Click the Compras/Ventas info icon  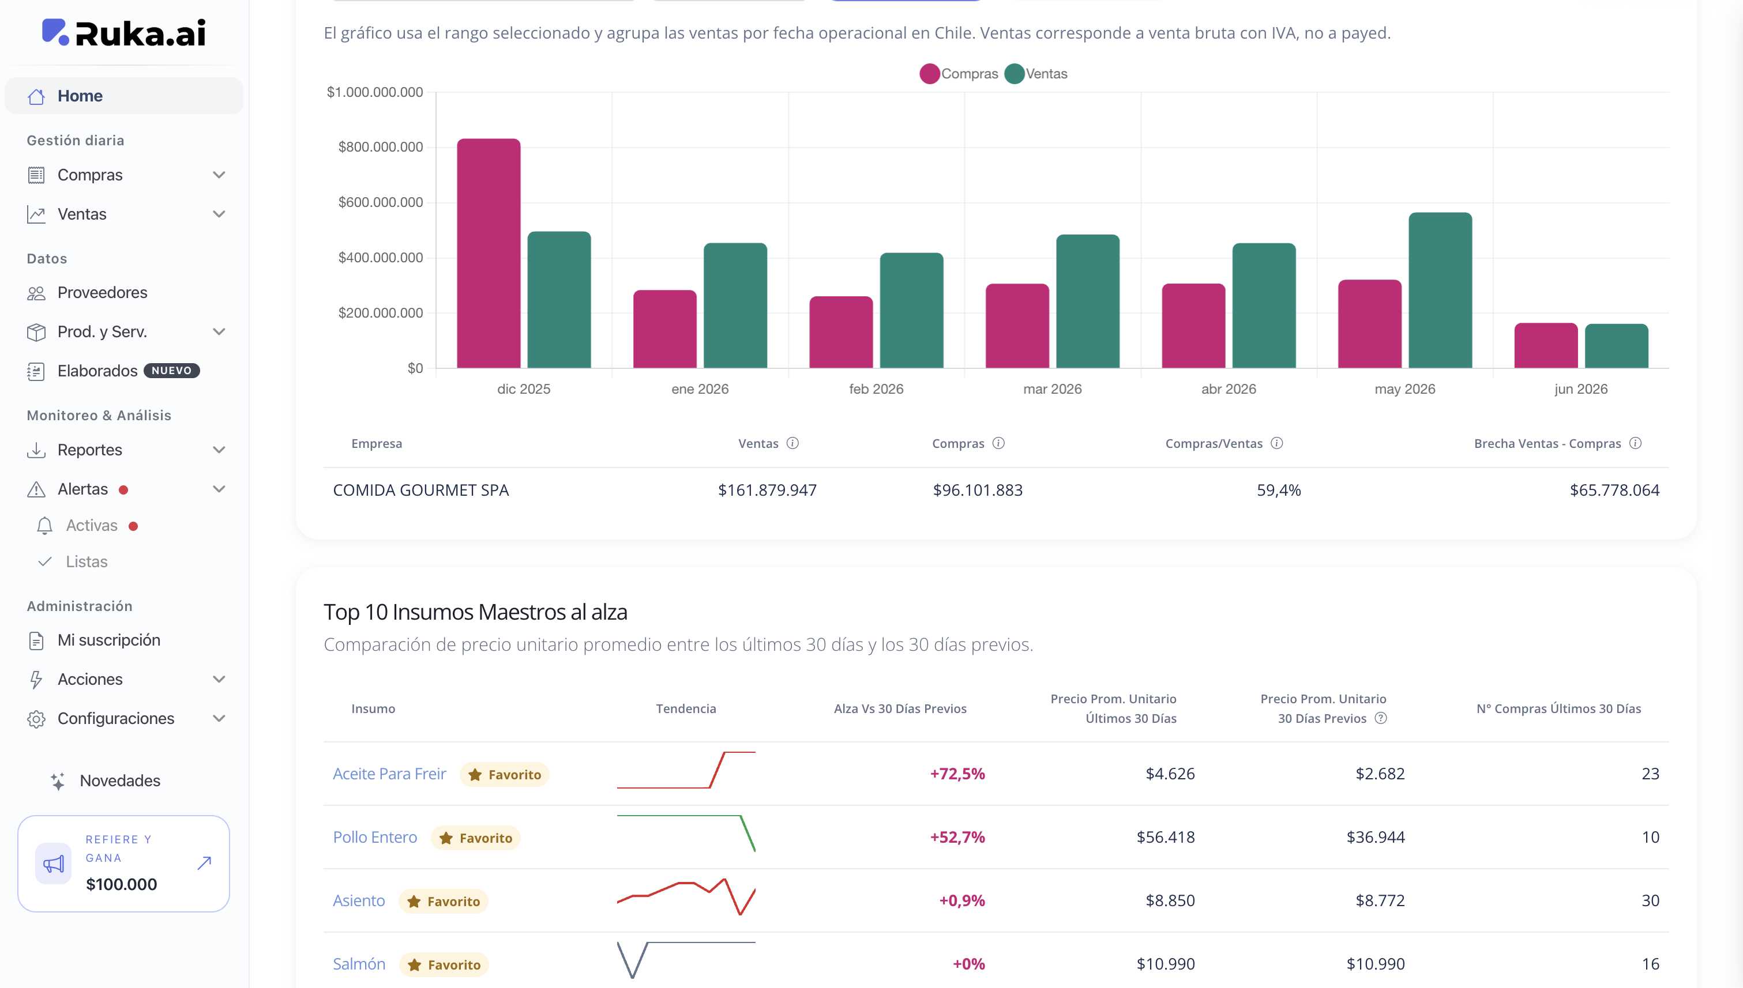1276,443
